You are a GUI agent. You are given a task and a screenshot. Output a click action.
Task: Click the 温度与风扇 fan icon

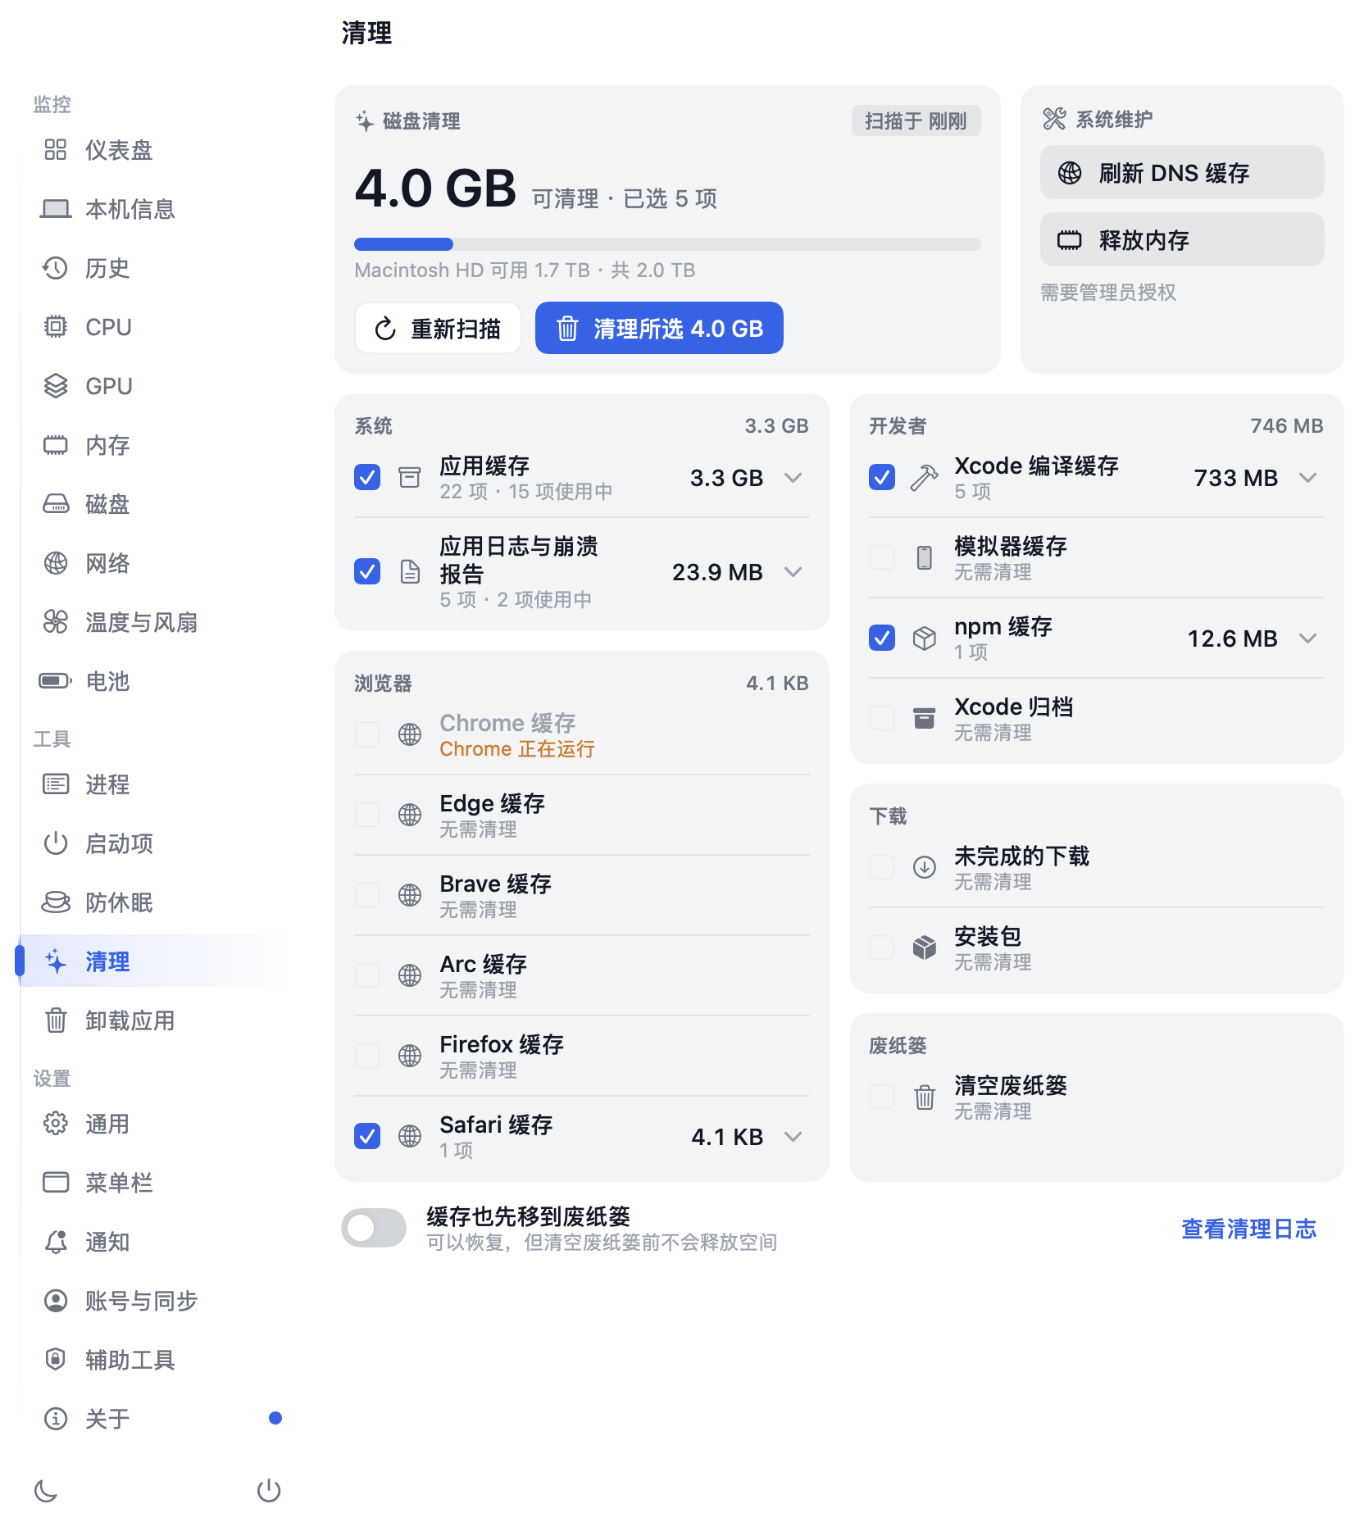56,622
